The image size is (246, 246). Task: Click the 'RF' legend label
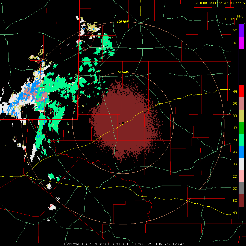click(x=235, y=31)
